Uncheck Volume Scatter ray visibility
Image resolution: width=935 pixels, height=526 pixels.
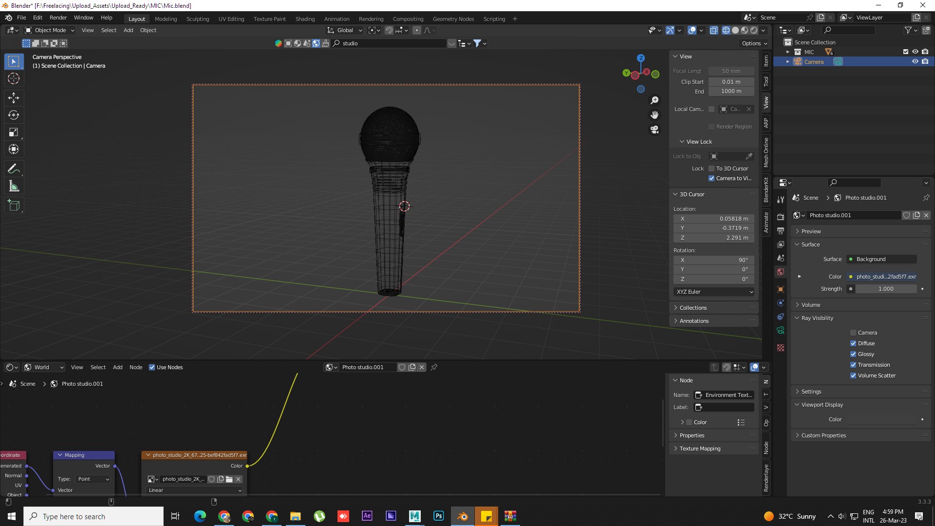point(853,376)
